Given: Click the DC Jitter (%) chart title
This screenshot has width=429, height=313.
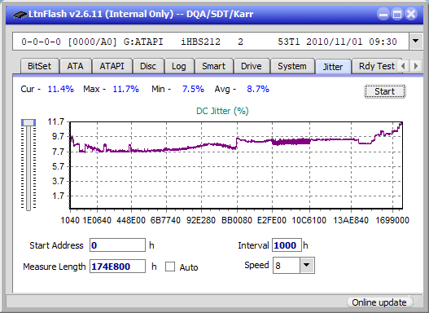Looking at the screenshot, I should click(x=222, y=111).
